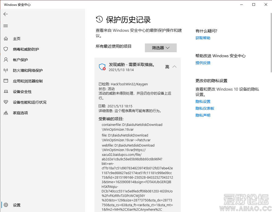
Task: Open 应用和浏览器控制 section
Action: pos(28,81)
